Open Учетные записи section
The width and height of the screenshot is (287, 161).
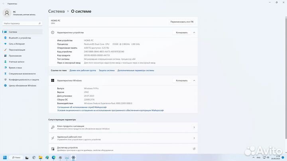click(22, 62)
